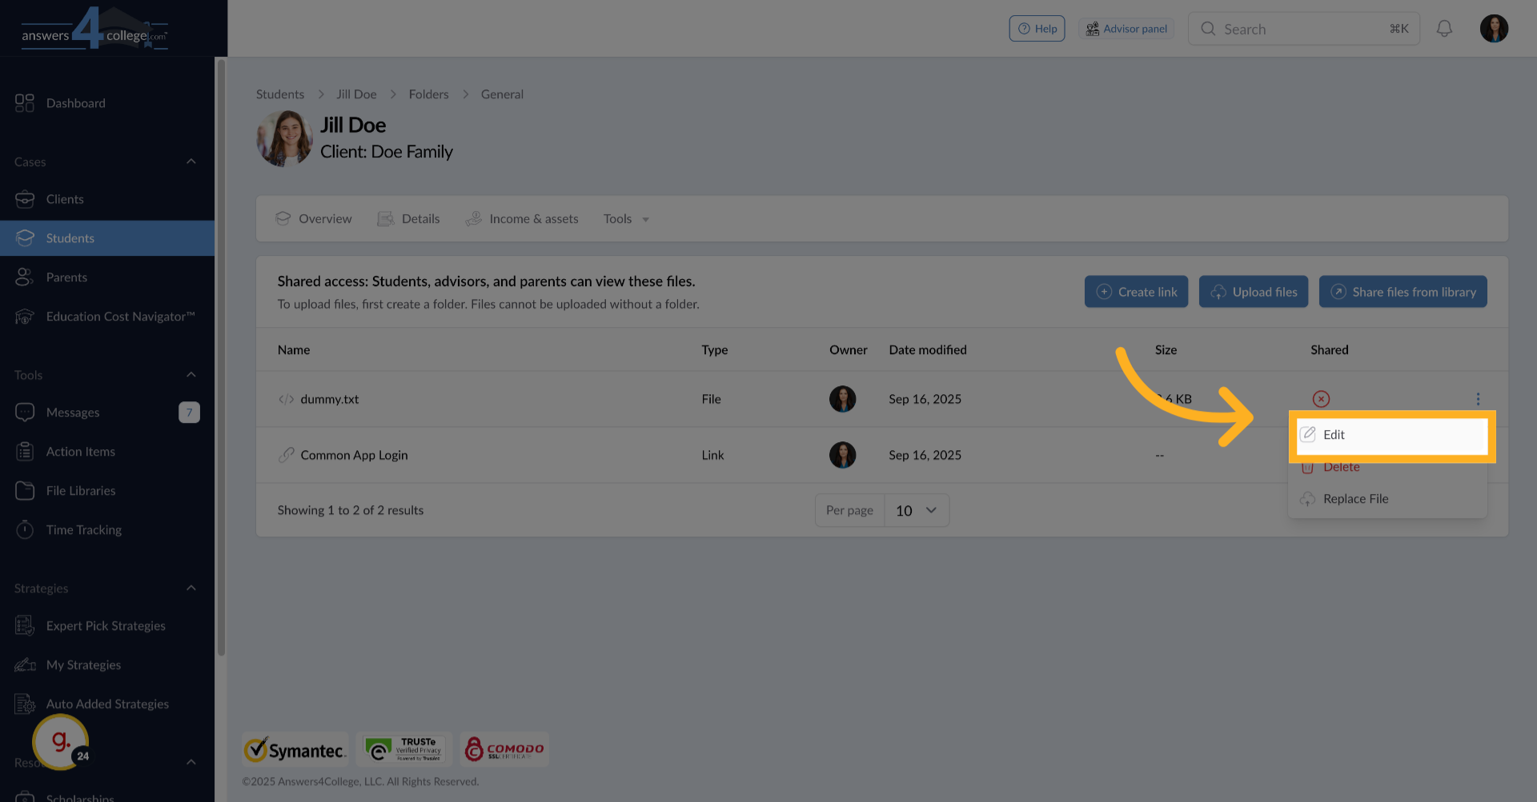Image resolution: width=1537 pixels, height=802 pixels.
Task: Click the Messages unread count badge 7
Action: pos(189,413)
